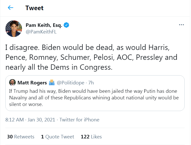This screenshot has width=191, height=145.
Task: Click the 7h timestamp on quoted tweet
Action: (91, 83)
